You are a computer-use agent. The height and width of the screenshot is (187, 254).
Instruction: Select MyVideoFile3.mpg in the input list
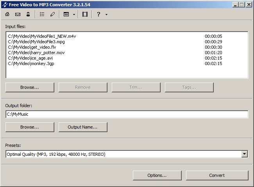(x=36, y=42)
